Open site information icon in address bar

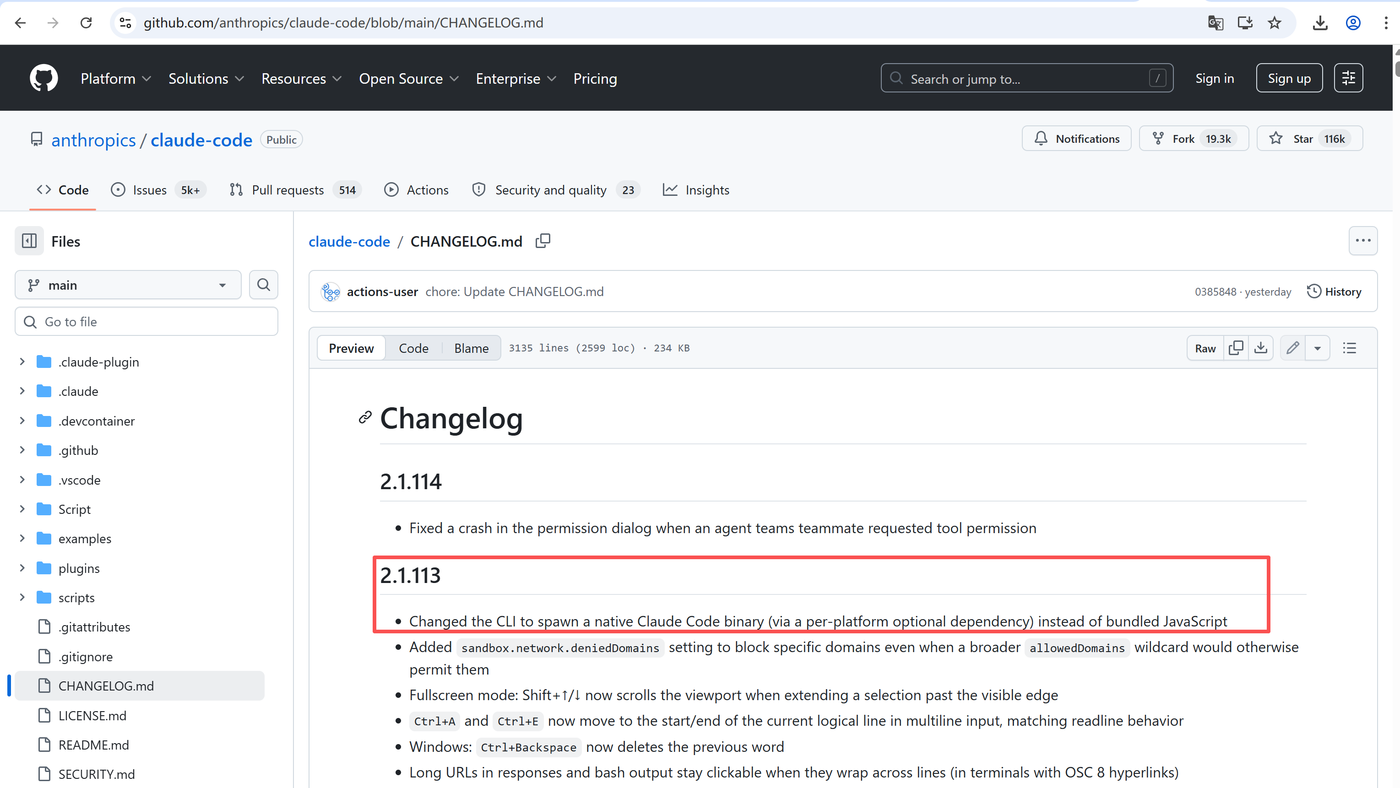(x=125, y=23)
